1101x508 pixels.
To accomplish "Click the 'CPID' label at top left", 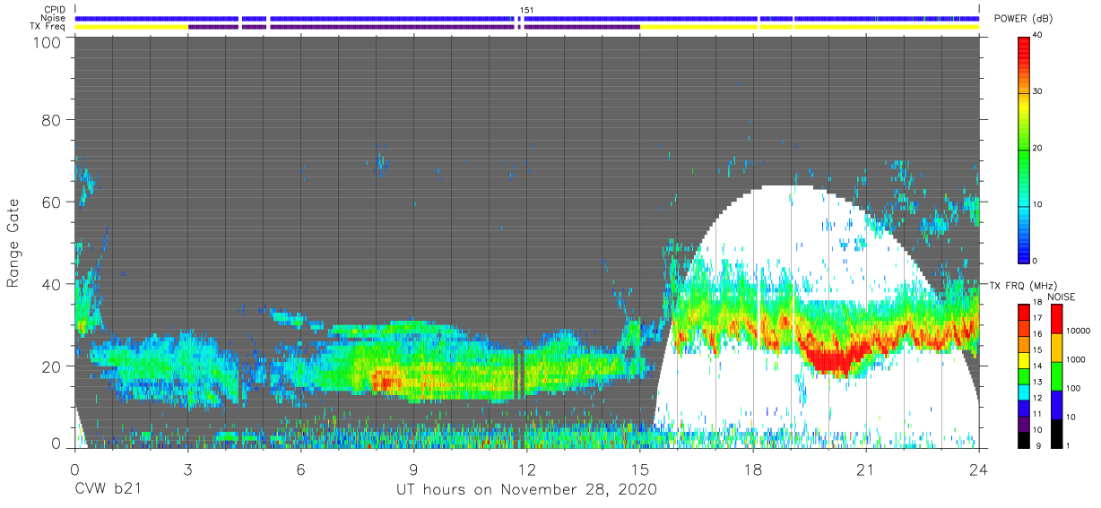I will pyautogui.click(x=54, y=10).
